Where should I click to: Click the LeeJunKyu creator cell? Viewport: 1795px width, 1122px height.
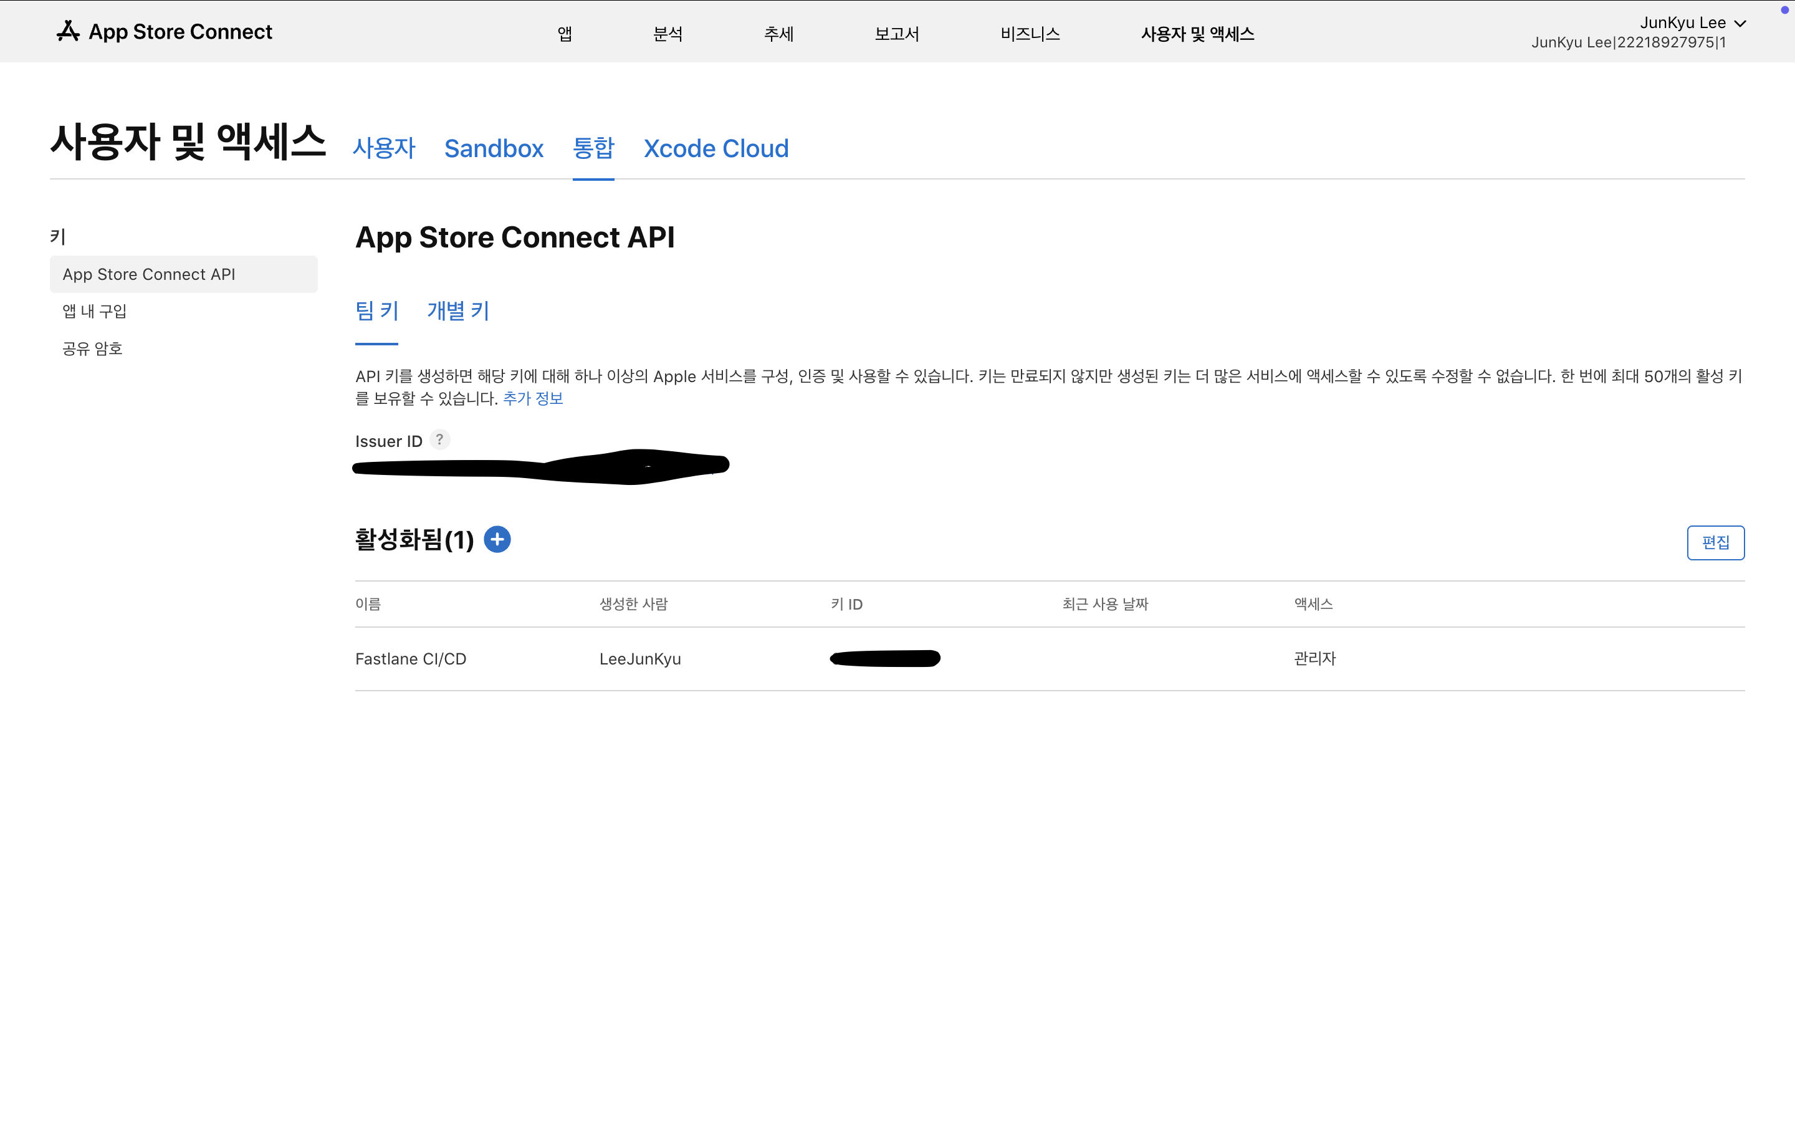tap(640, 659)
